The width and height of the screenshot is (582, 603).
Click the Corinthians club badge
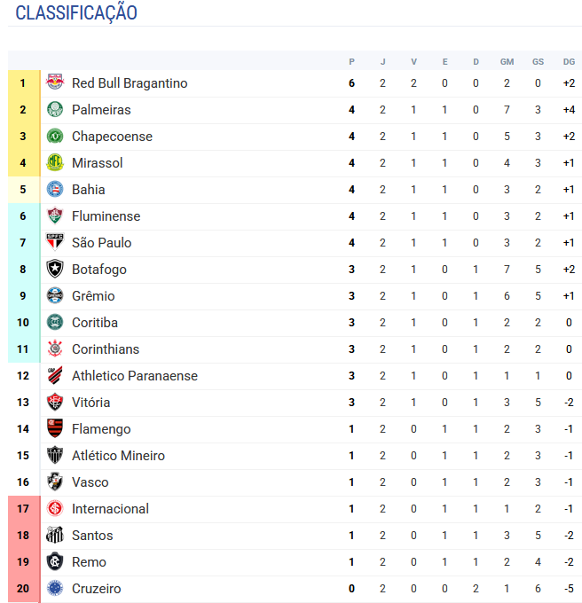(x=55, y=349)
